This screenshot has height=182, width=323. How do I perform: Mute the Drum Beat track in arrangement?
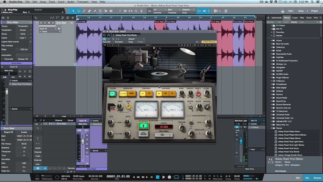tap(41, 23)
